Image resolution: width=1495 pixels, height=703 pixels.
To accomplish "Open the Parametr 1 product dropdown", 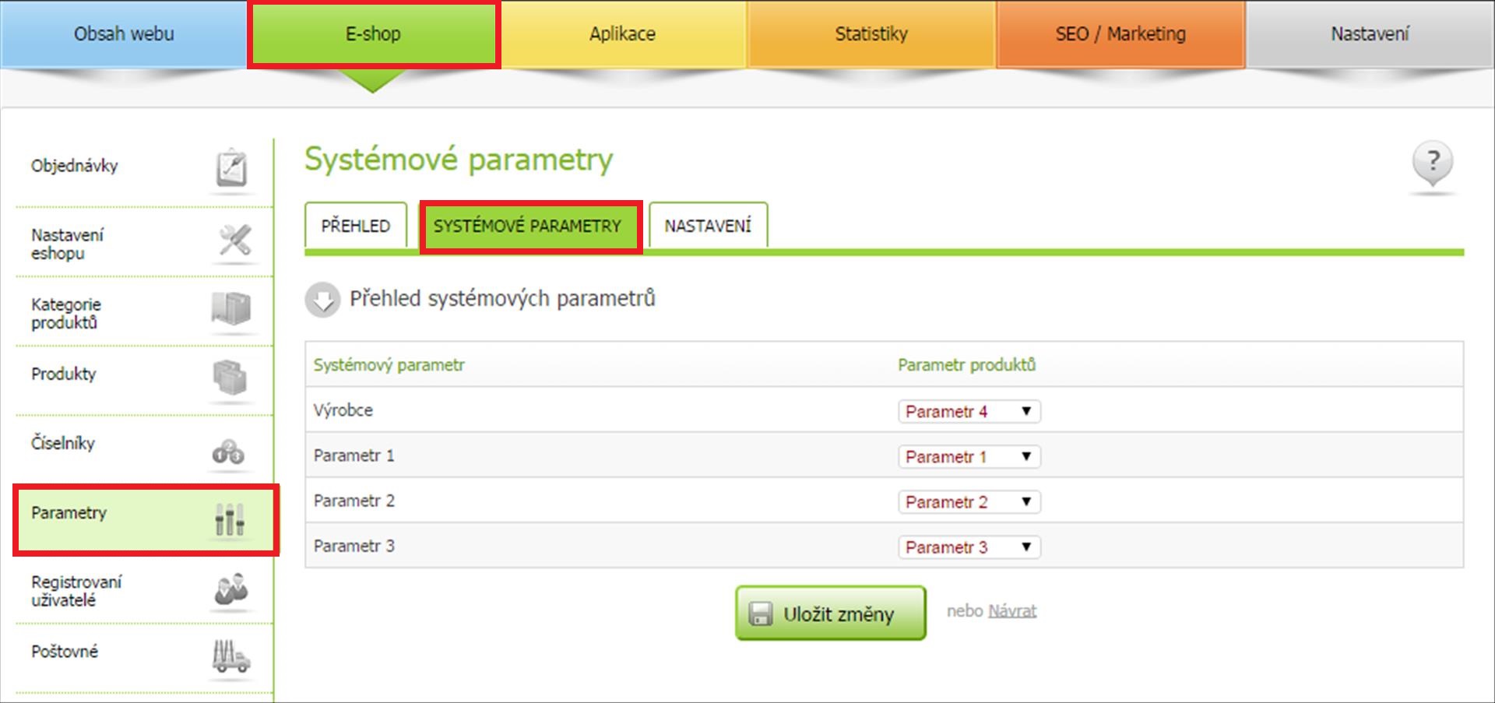I will pos(969,456).
